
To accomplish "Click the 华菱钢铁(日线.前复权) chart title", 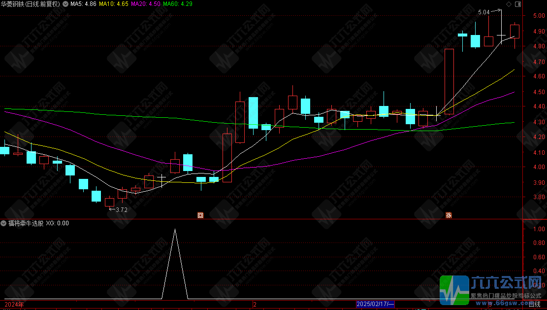I will pos(31,4).
